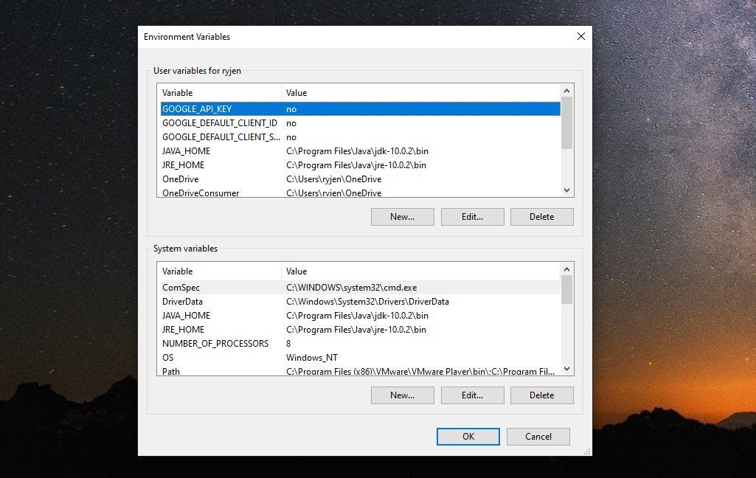Screen dimensions: 756x478
Task: Click Edit under user variables
Action: coord(473,217)
